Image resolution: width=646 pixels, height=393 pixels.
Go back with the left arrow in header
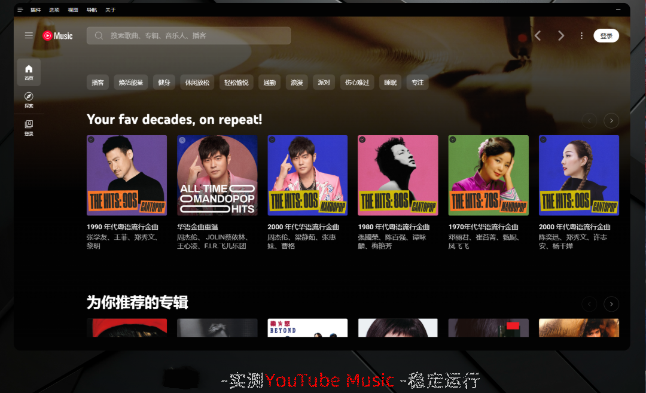coord(538,36)
